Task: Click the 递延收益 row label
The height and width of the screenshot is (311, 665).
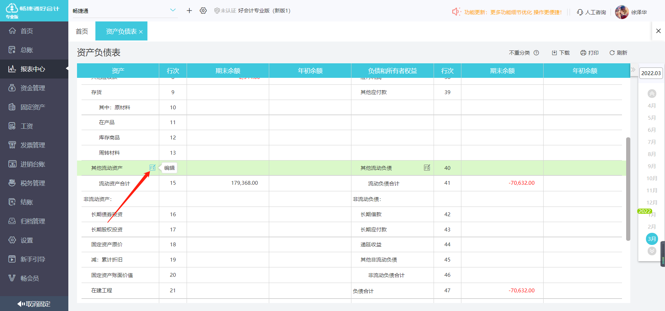Action: pos(371,244)
